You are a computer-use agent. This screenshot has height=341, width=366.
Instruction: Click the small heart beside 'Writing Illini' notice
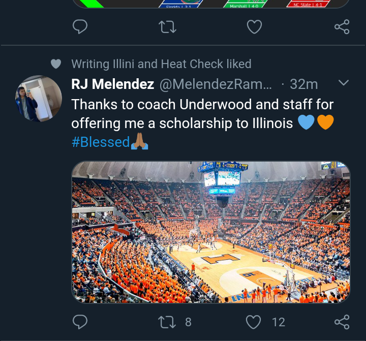coord(56,64)
